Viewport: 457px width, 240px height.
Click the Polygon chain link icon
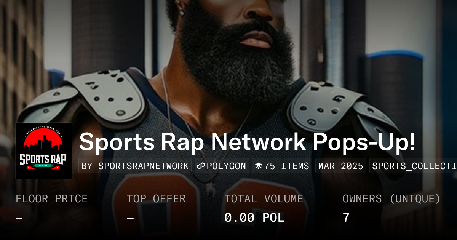[201, 166]
